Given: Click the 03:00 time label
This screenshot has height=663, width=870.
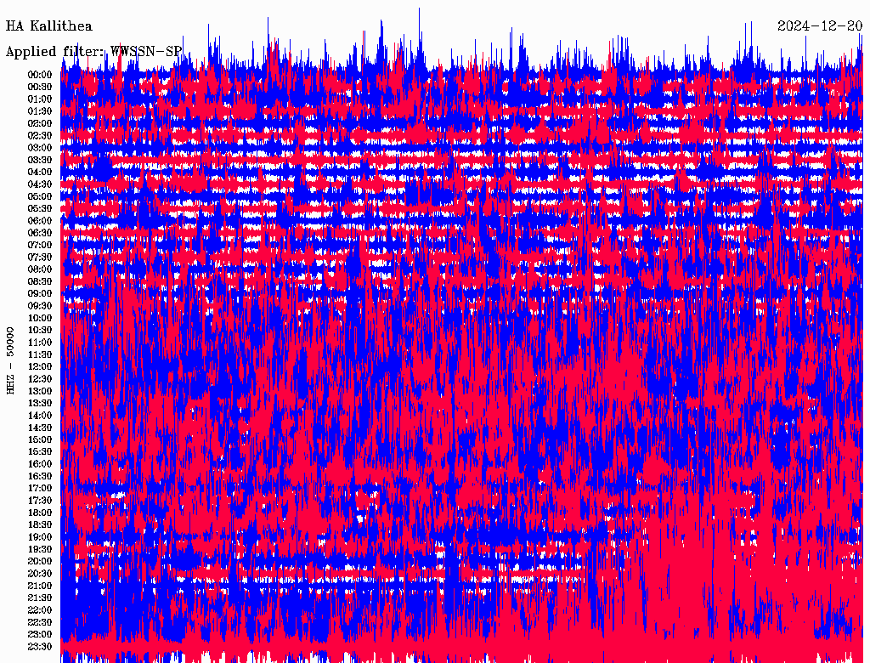Looking at the screenshot, I should 40,148.
